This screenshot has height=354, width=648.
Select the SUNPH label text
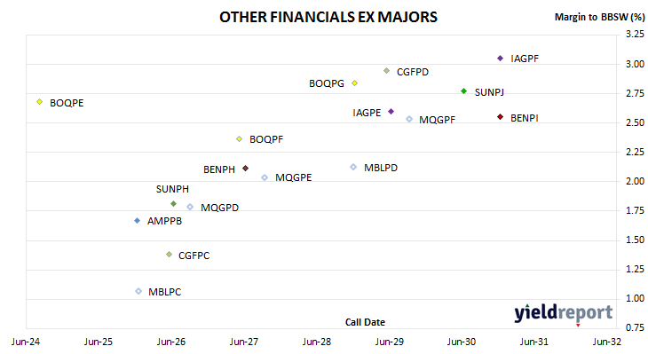click(x=172, y=189)
